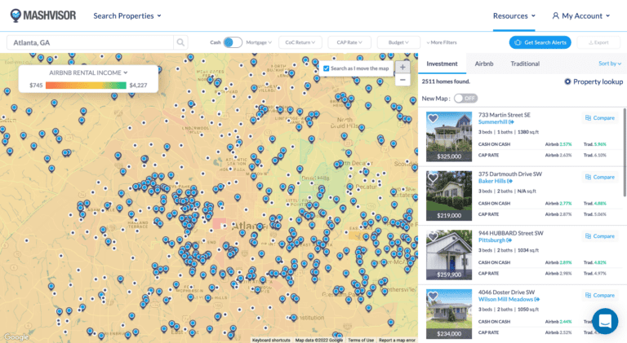This screenshot has width=627, height=343.
Task: Zoom out on the map
Action: coord(402,80)
